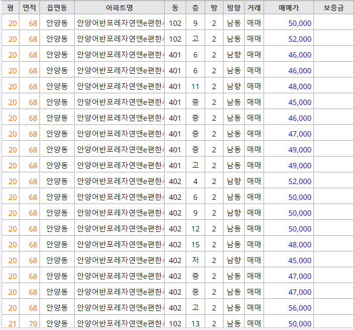Click the 방 column header
This screenshot has width=354, height=330.
point(214,8)
